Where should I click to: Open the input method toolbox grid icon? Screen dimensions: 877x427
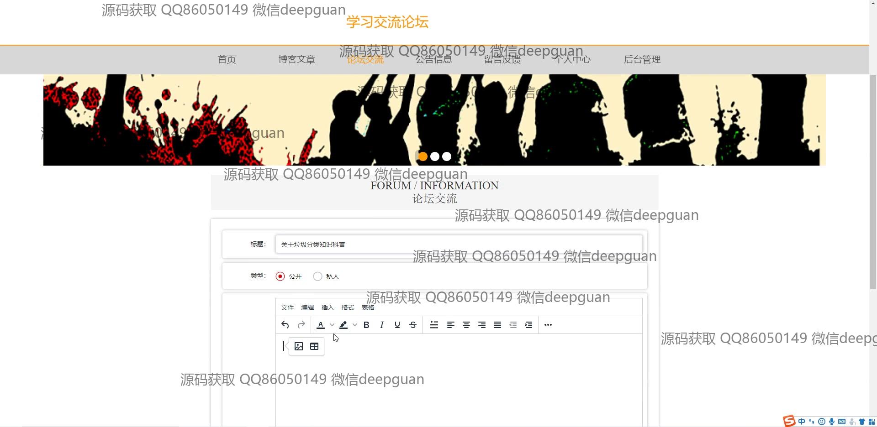pyautogui.click(x=872, y=422)
